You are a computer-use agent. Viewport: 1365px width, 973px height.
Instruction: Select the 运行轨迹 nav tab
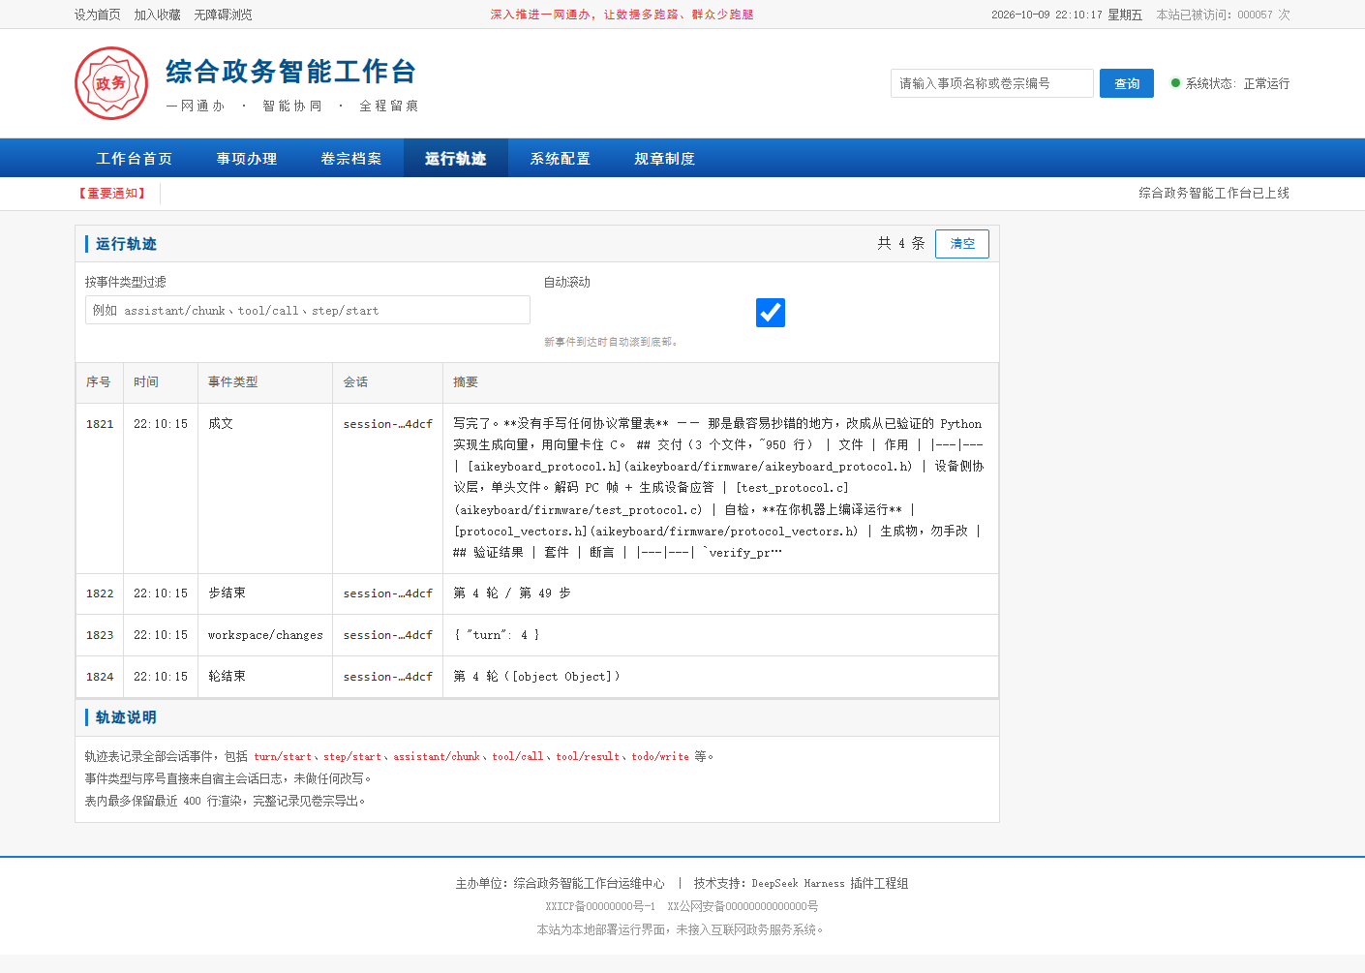tap(456, 159)
